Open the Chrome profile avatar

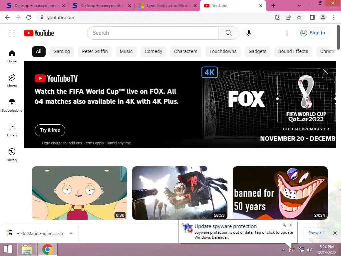coord(323,17)
